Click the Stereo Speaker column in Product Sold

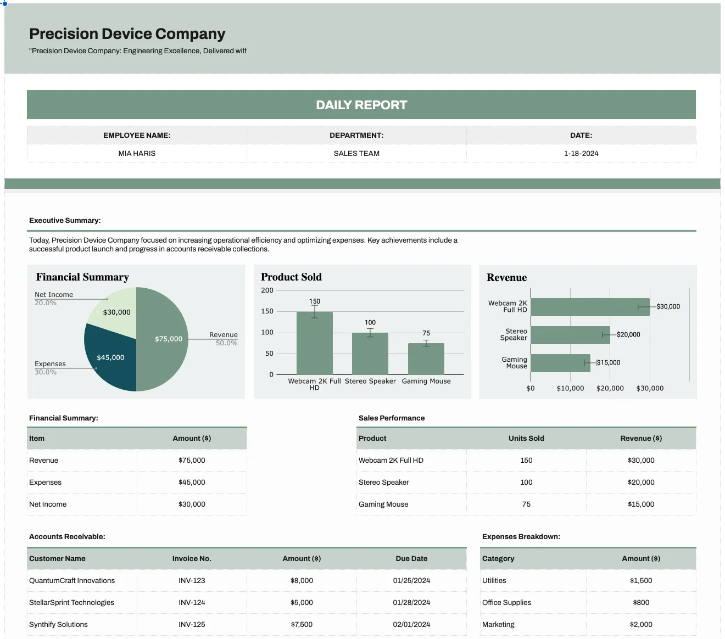click(370, 354)
